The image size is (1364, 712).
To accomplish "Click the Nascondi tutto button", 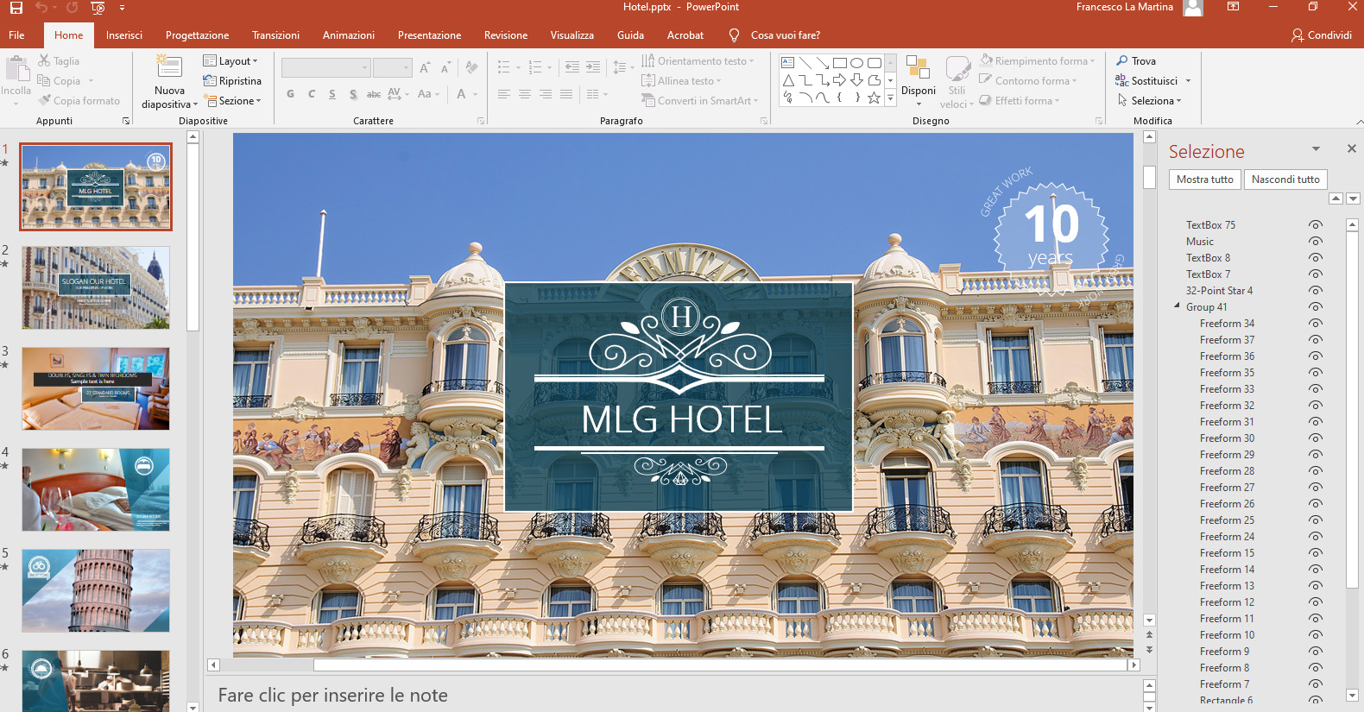I will (x=1285, y=180).
